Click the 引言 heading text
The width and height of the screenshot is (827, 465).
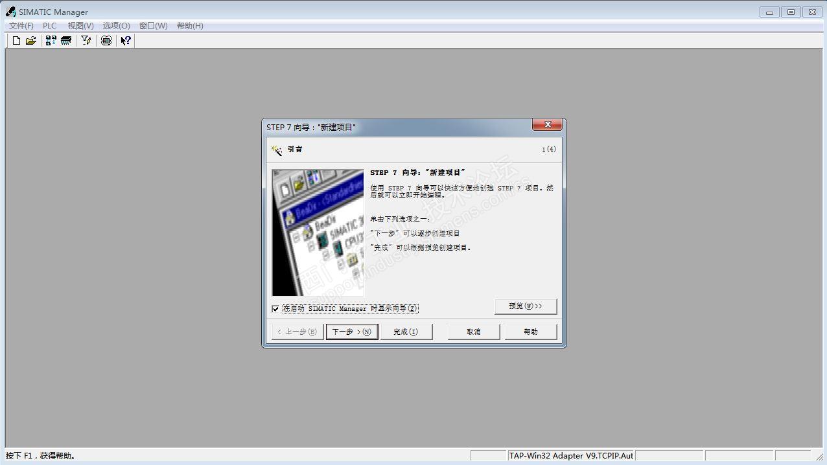(295, 150)
